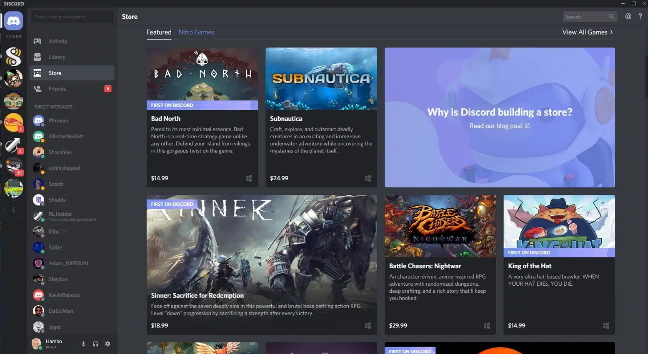Open DaGoMan direct message
The image size is (648, 354).
(x=72, y=311)
